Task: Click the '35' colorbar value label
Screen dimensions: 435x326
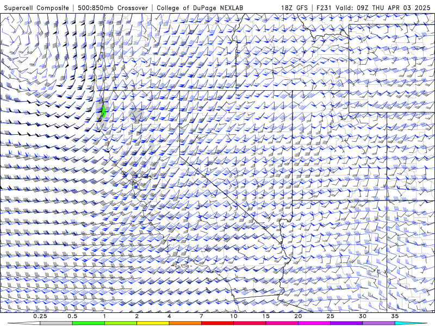Action: (395, 316)
